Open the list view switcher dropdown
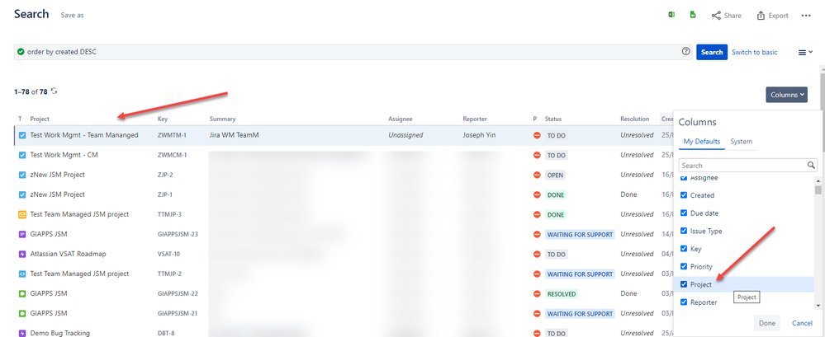The image size is (825, 337). 805,52
